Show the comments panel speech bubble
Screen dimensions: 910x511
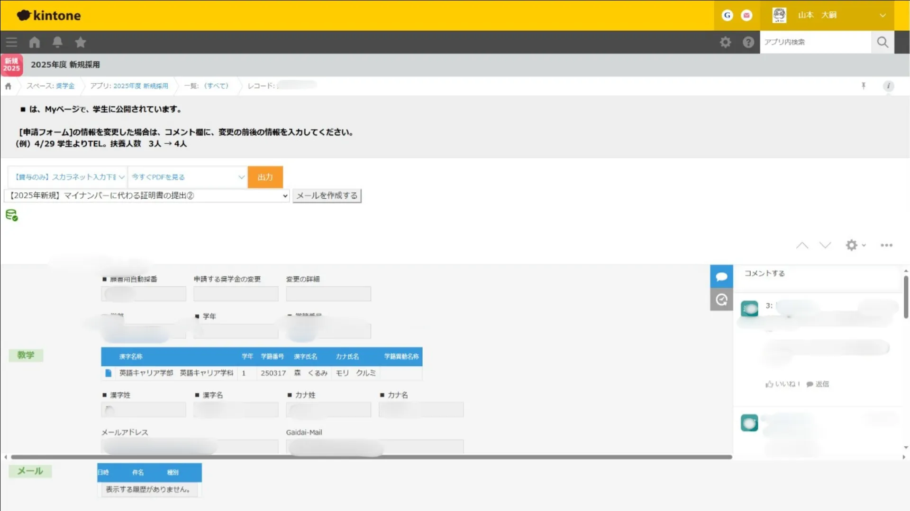click(721, 277)
